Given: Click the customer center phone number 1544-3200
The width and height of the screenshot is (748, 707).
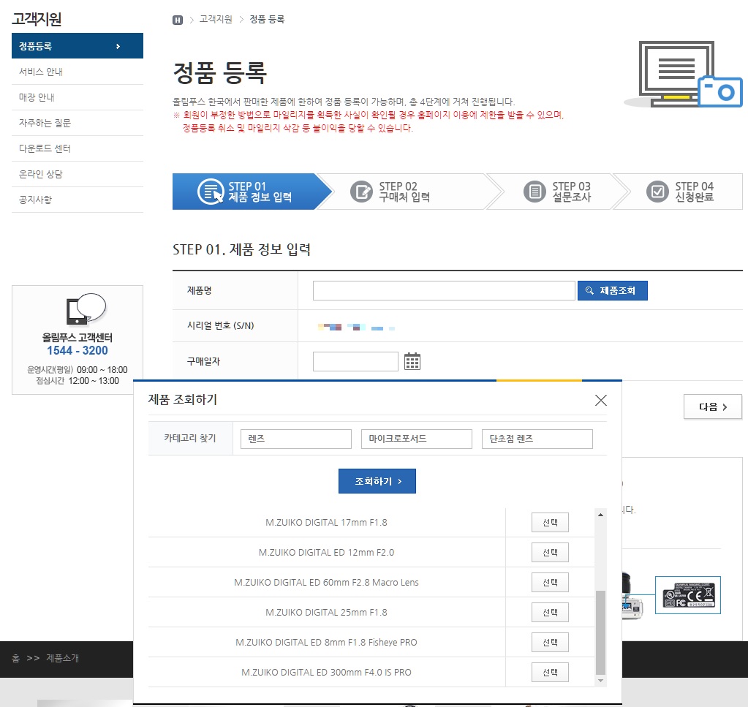Looking at the screenshot, I should click(78, 351).
